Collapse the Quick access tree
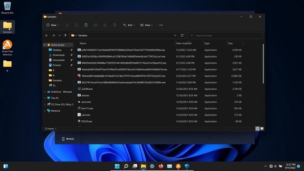This screenshot has height=171, width=304. (x=45, y=45)
